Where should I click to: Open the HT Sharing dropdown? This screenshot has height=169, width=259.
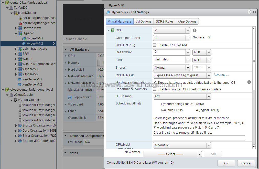tap(209, 96)
